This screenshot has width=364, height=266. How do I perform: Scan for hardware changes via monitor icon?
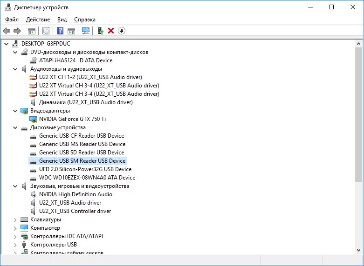pyautogui.click(x=86, y=31)
